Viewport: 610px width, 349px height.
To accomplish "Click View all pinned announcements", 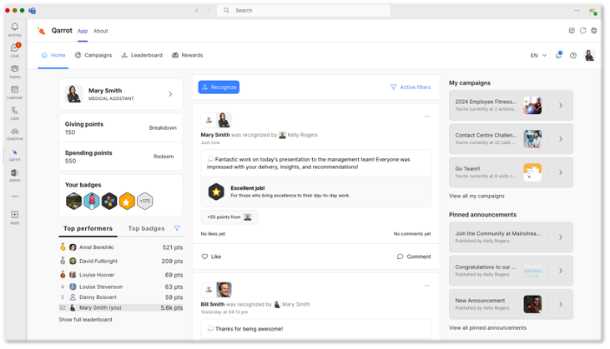I will pyautogui.click(x=487, y=327).
